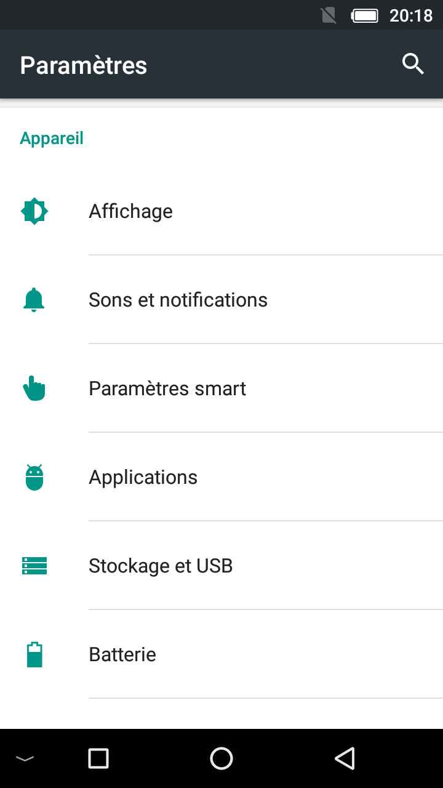Open recent apps square button
The image size is (443, 788).
(98, 758)
